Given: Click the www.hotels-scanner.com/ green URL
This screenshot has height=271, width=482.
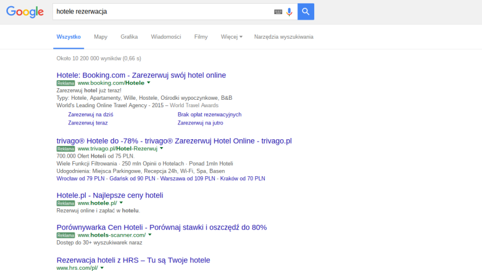Looking at the screenshot, I should (112, 235).
